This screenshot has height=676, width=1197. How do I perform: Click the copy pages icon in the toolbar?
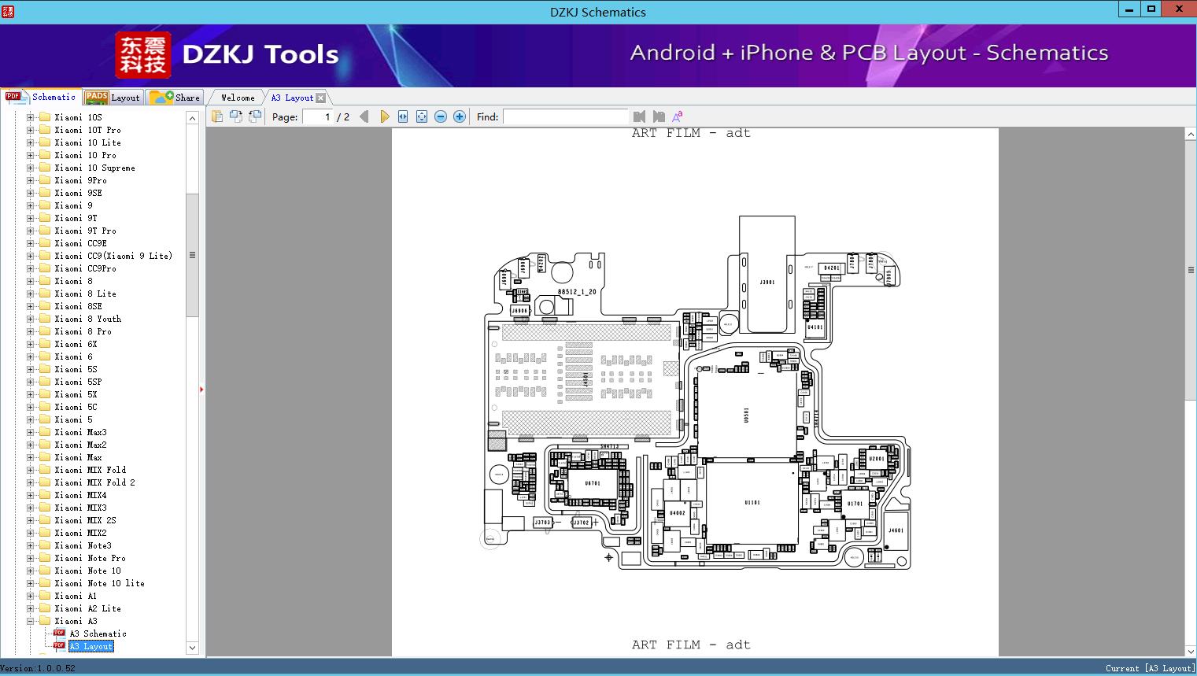[x=217, y=116]
